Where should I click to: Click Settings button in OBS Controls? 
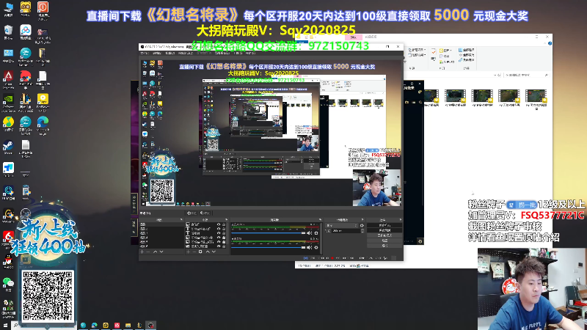pyautogui.click(x=384, y=241)
